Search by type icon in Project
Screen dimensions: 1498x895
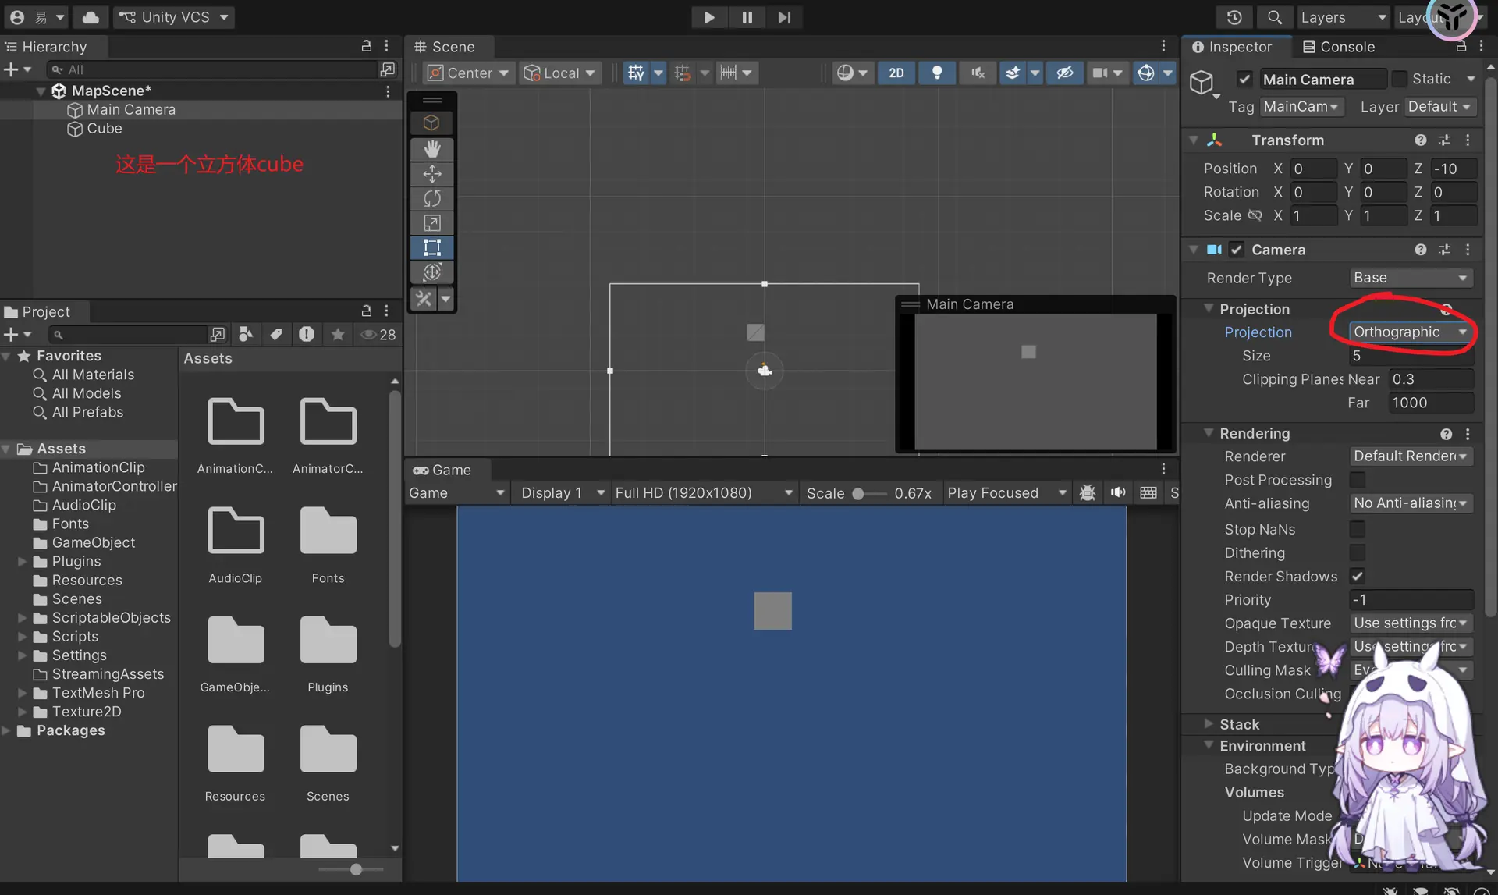click(245, 334)
